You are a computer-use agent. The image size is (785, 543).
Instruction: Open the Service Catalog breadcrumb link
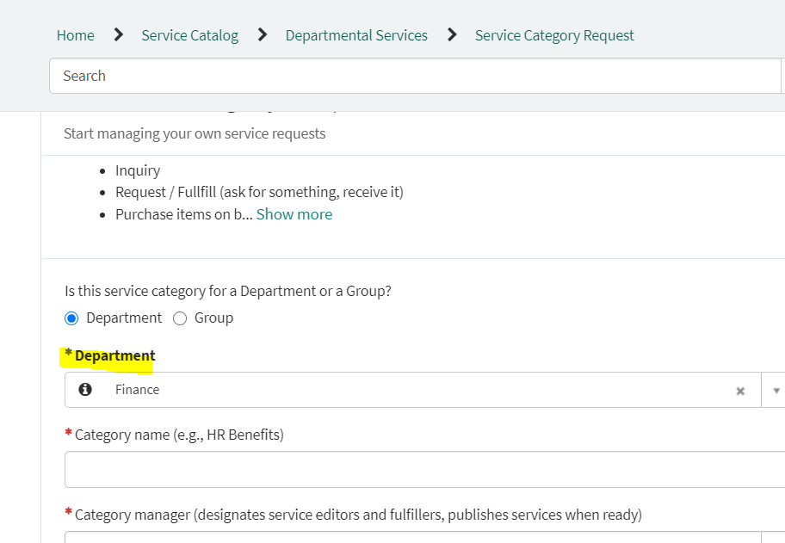[x=189, y=35]
